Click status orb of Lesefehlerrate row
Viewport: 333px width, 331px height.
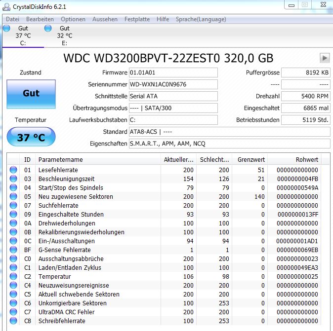pyautogui.click(x=13, y=170)
